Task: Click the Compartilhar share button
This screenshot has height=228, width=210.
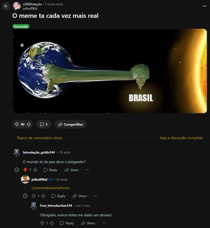Action: (x=71, y=124)
